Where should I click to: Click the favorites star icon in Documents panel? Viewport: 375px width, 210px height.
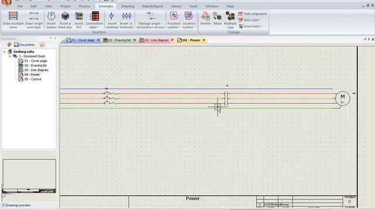point(42,44)
